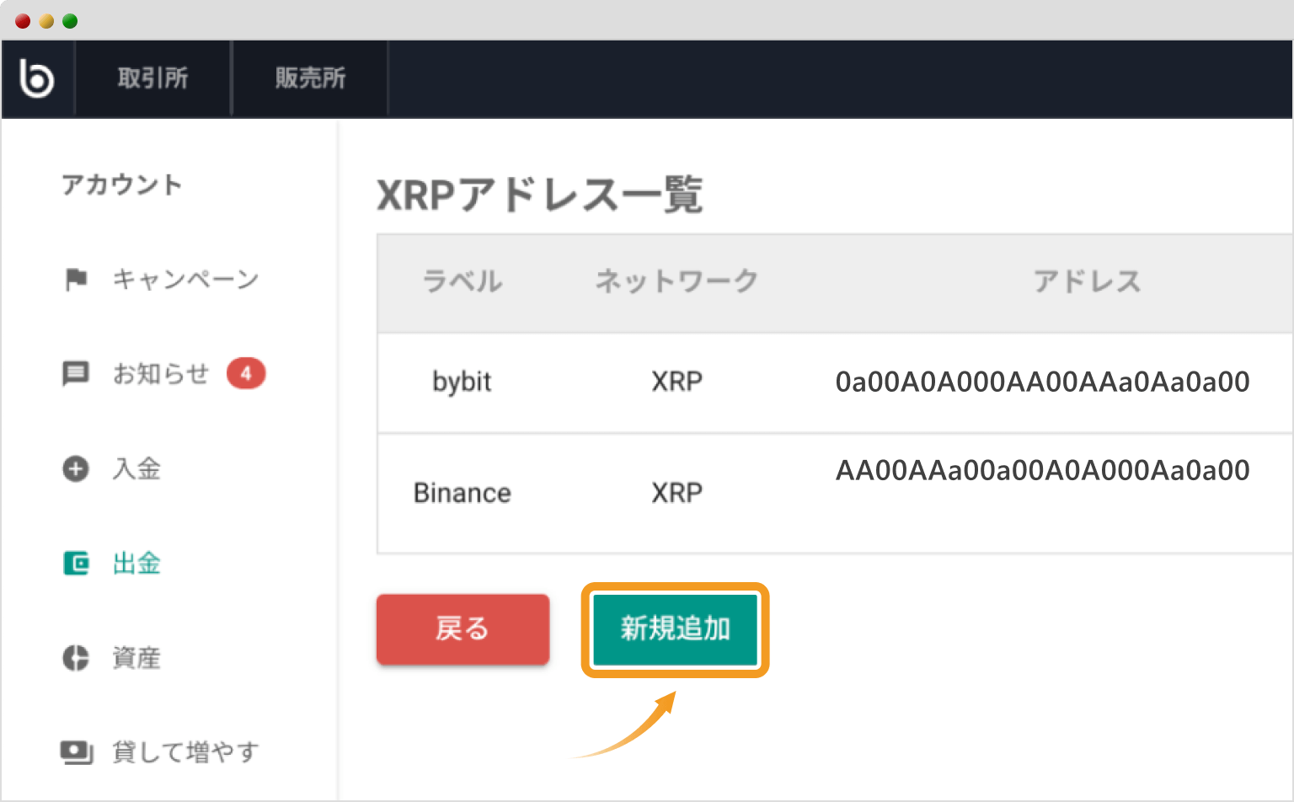Click the 貸して増やす money icon

coord(76,751)
